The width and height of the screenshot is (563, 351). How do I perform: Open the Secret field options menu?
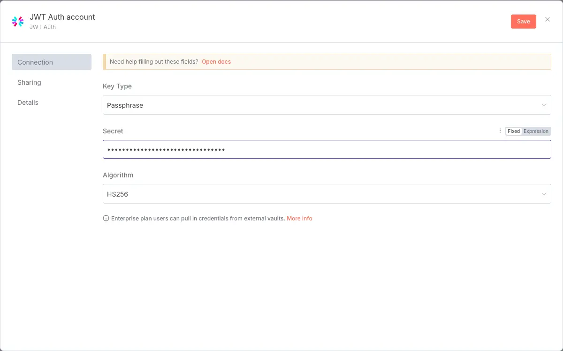pyautogui.click(x=500, y=131)
